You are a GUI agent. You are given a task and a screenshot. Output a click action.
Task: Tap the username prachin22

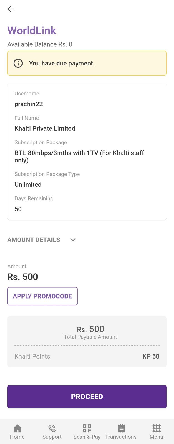coord(29,104)
